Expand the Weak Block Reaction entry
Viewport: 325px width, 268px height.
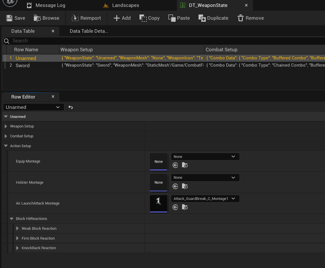(17, 228)
